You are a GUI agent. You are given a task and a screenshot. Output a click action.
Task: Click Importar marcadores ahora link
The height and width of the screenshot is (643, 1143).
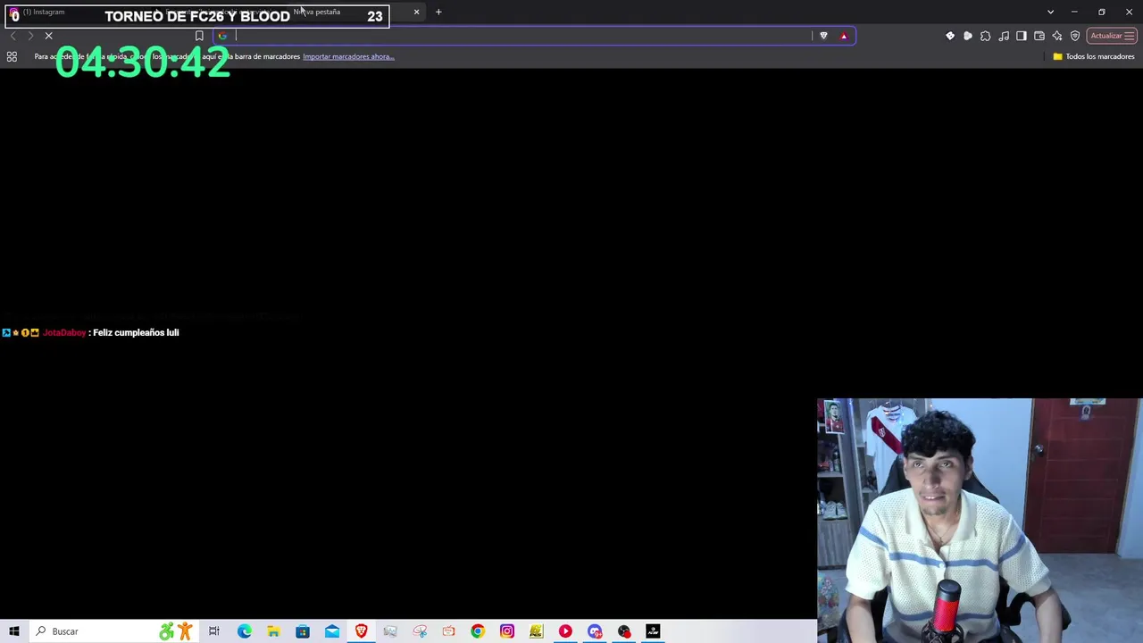[x=348, y=56]
